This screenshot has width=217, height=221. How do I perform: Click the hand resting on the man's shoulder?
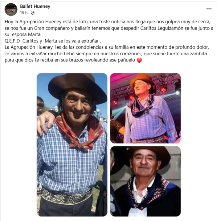tap(45, 123)
